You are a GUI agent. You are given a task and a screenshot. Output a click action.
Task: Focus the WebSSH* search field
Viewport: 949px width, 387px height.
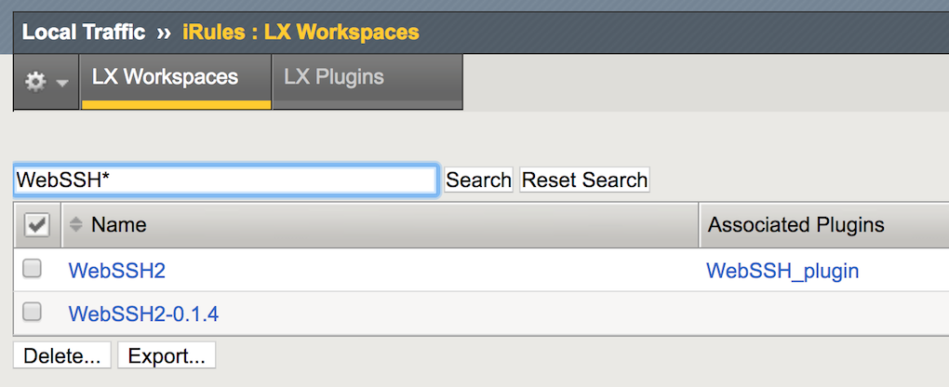coord(225,180)
